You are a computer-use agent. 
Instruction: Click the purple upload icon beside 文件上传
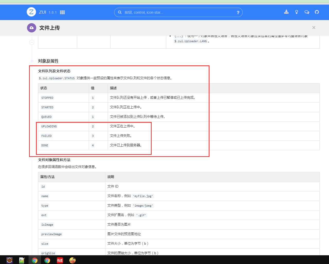31,27
